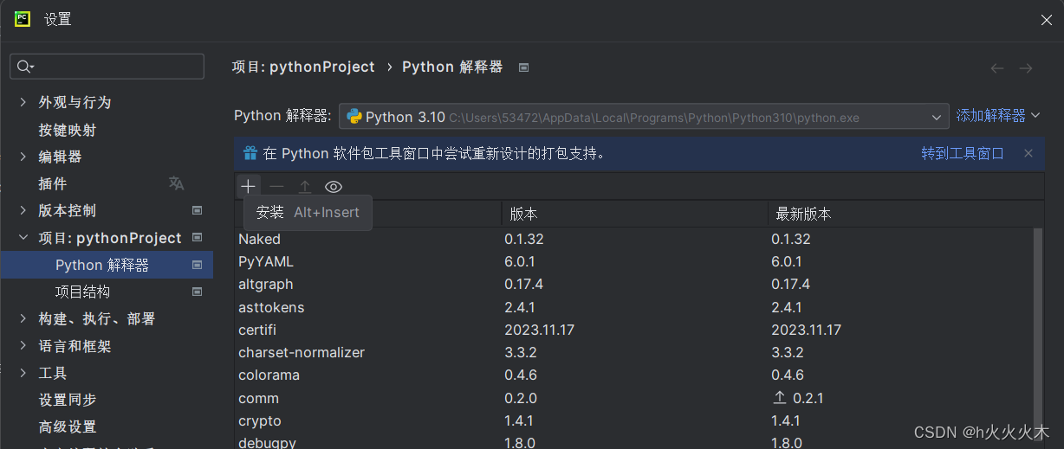Select the altgraph package row
Viewport: 1064px width, 449px height.
point(633,284)
